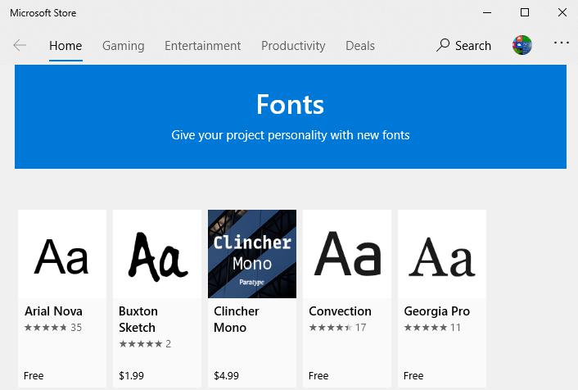This screenshot has width=578, height=390.
Task: Maximize the Microsoft Store window
Action: 525,12
